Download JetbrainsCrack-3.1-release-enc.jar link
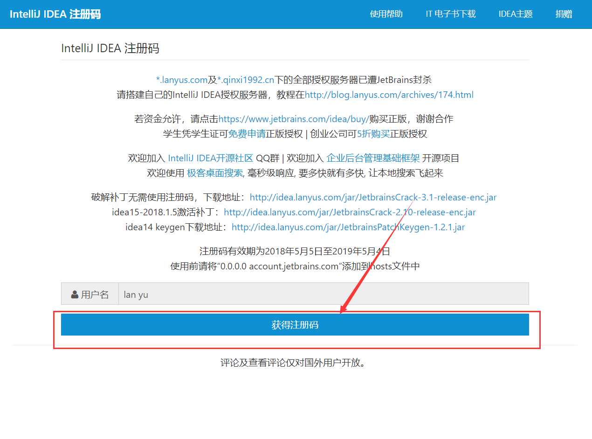The image size is (592, 439). (x=373, y=197)
